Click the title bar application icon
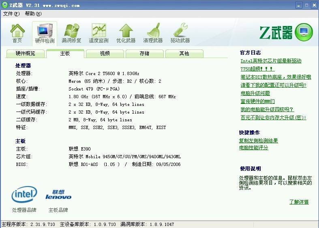The image size is (319, 228). (x=5, y=5)
